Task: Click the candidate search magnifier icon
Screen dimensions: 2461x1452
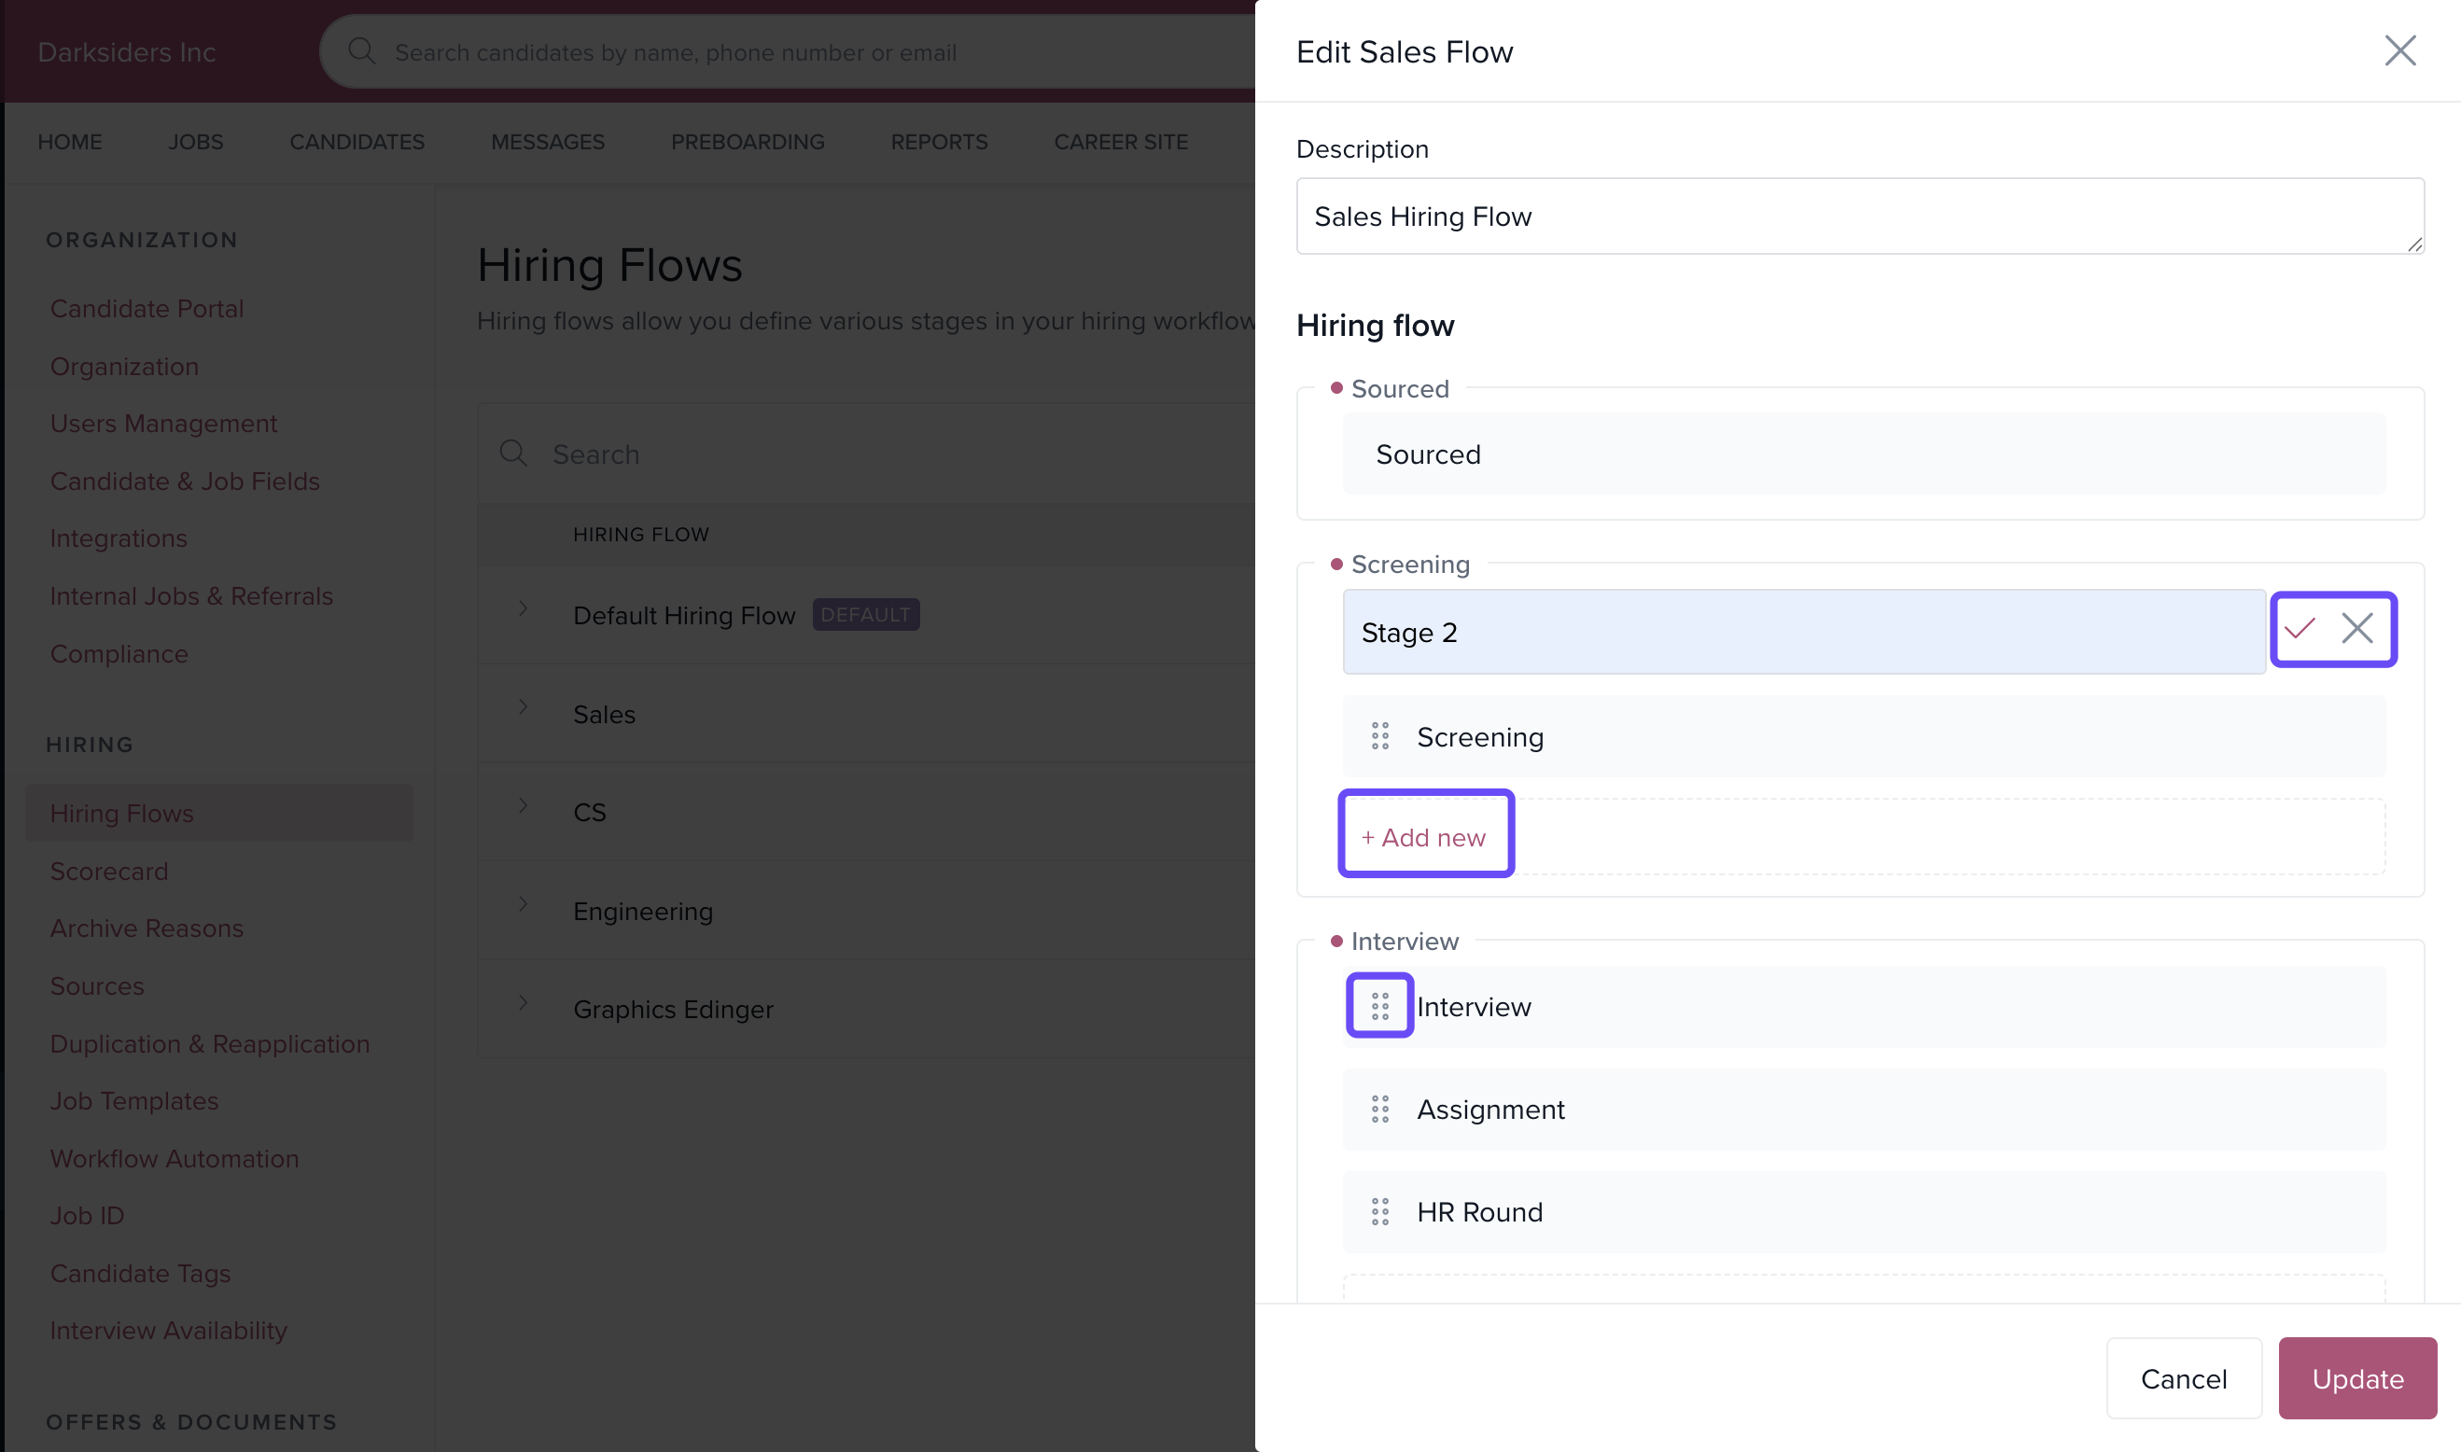Action: click(x=361, y=51)
